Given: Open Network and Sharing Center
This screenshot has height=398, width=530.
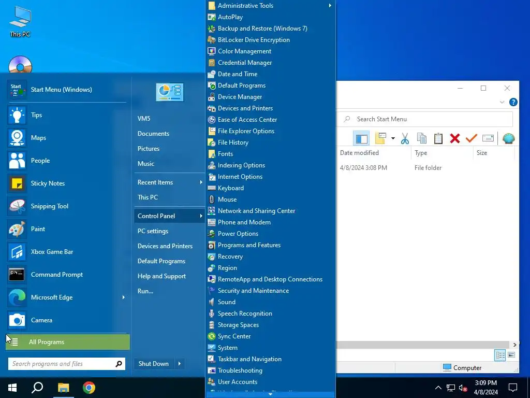Looking at the screenshot, I should pos(270,211).
